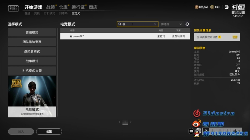This screenshot has height=140, width=250.
Task: Click the BP coin icon beside 625,947
Action: [197, 7]
